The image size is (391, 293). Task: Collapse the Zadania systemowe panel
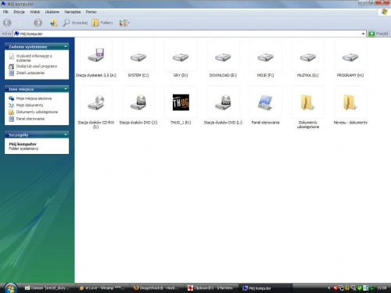pos(66,47)
